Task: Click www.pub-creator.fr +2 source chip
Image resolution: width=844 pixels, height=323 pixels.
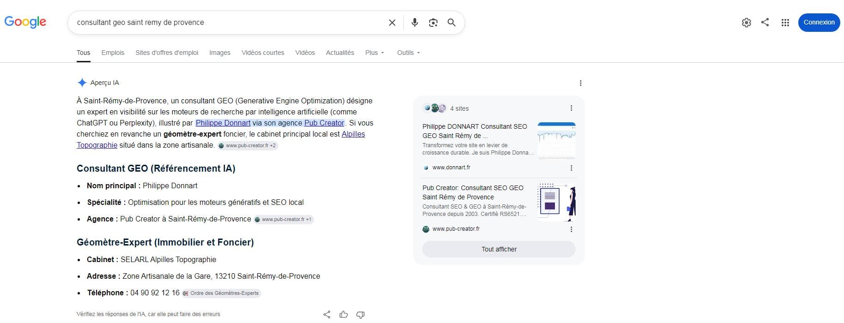Action: 248,145
